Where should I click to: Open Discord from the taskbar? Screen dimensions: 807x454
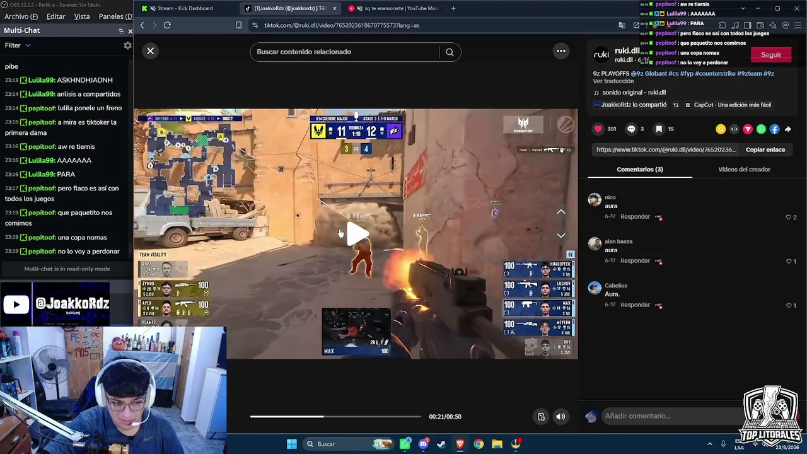[423, 444]
